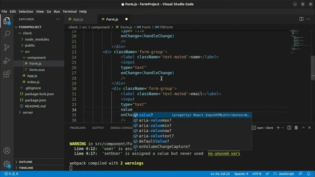Open errors and warnings status indicator

11,174
